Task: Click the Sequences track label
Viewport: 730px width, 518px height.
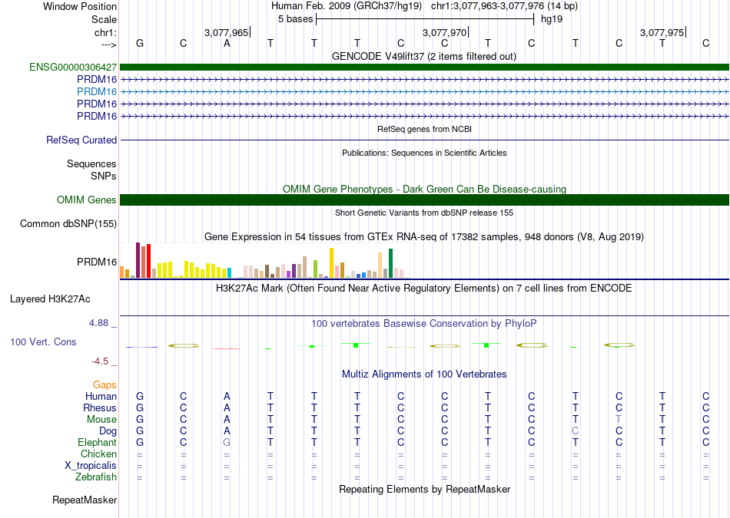Action: (x=91, y=163)
